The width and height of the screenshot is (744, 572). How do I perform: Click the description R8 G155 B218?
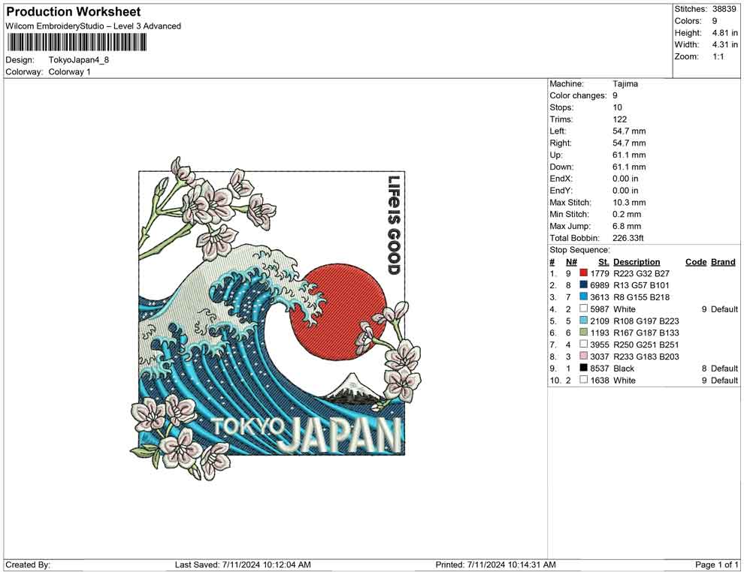click(642, 297)
